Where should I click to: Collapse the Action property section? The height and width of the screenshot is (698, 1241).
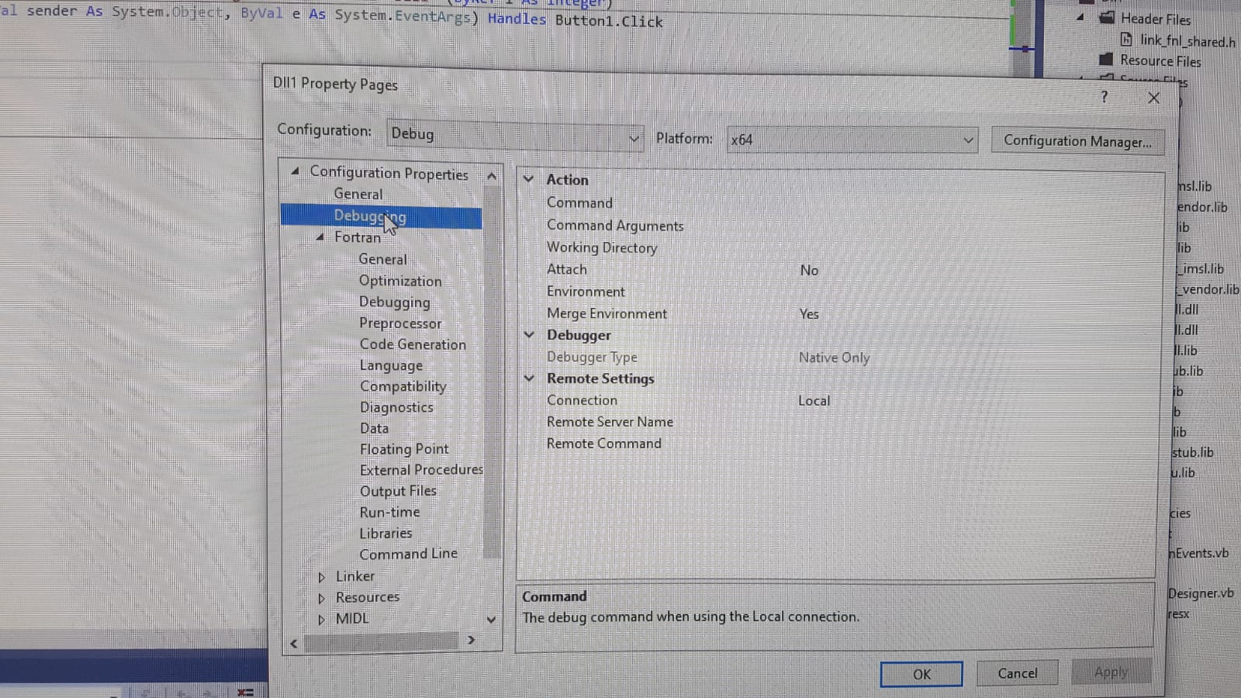(x=529, y=179)
